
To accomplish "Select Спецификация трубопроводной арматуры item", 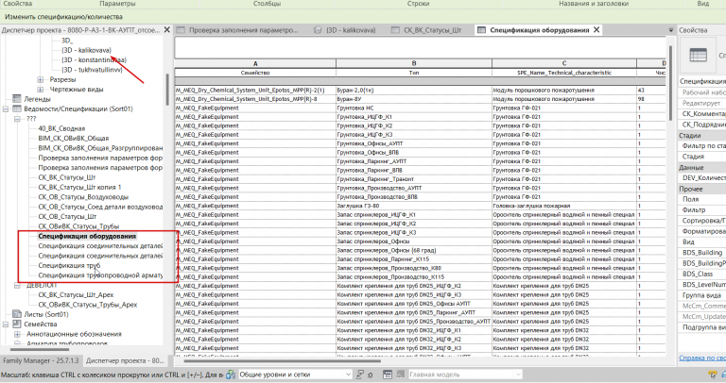I will (x=100, y=275).
